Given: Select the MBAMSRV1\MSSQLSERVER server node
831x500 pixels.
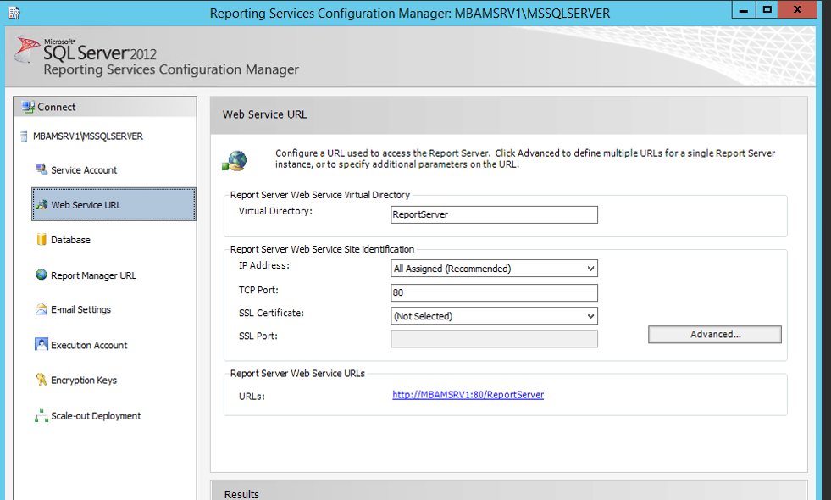Looking at the screenshot, I should click(88, 136).
